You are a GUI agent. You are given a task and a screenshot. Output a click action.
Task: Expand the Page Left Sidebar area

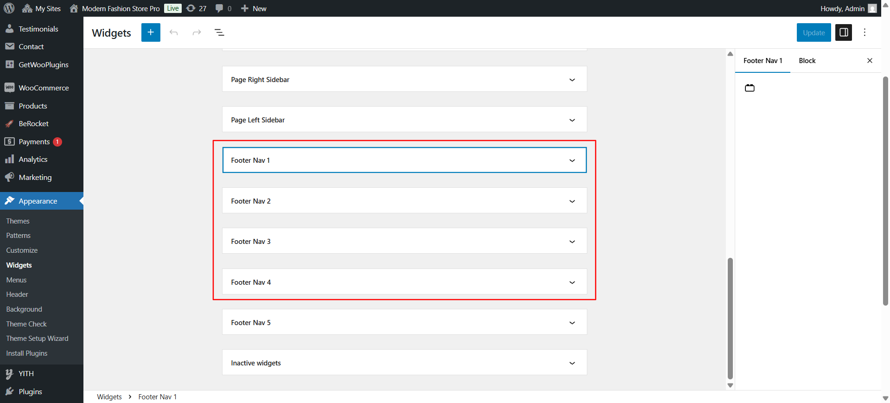(x=404, y=120)
